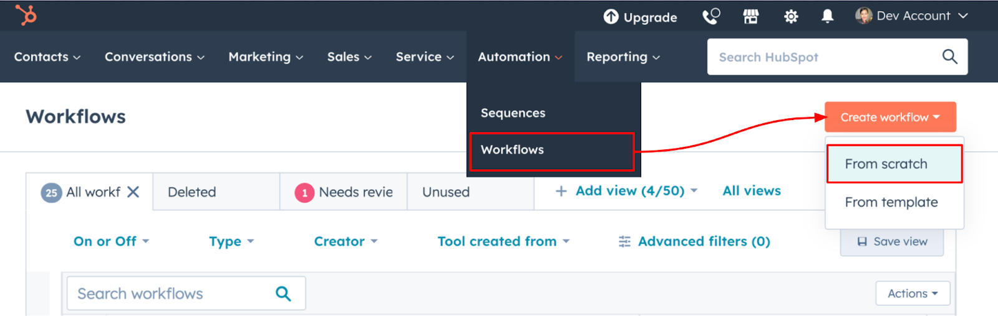This screenshot has width=998, height=316.
Task: Open the Service menu
Action: [425, 57]
